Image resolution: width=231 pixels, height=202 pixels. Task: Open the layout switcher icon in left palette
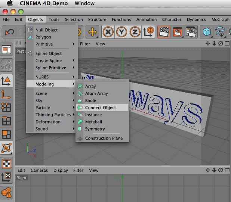tap(6, 50)
